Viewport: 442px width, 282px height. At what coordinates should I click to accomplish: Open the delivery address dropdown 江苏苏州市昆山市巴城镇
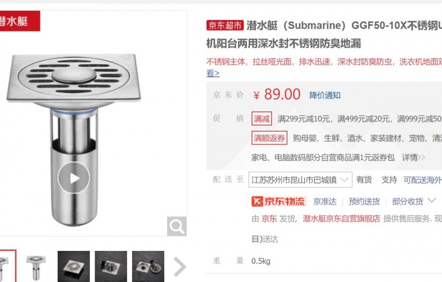click(300, 180)
